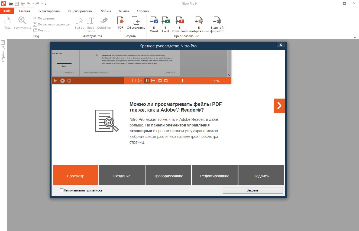Choose По ширине fit width

click(x=44, y=18)
